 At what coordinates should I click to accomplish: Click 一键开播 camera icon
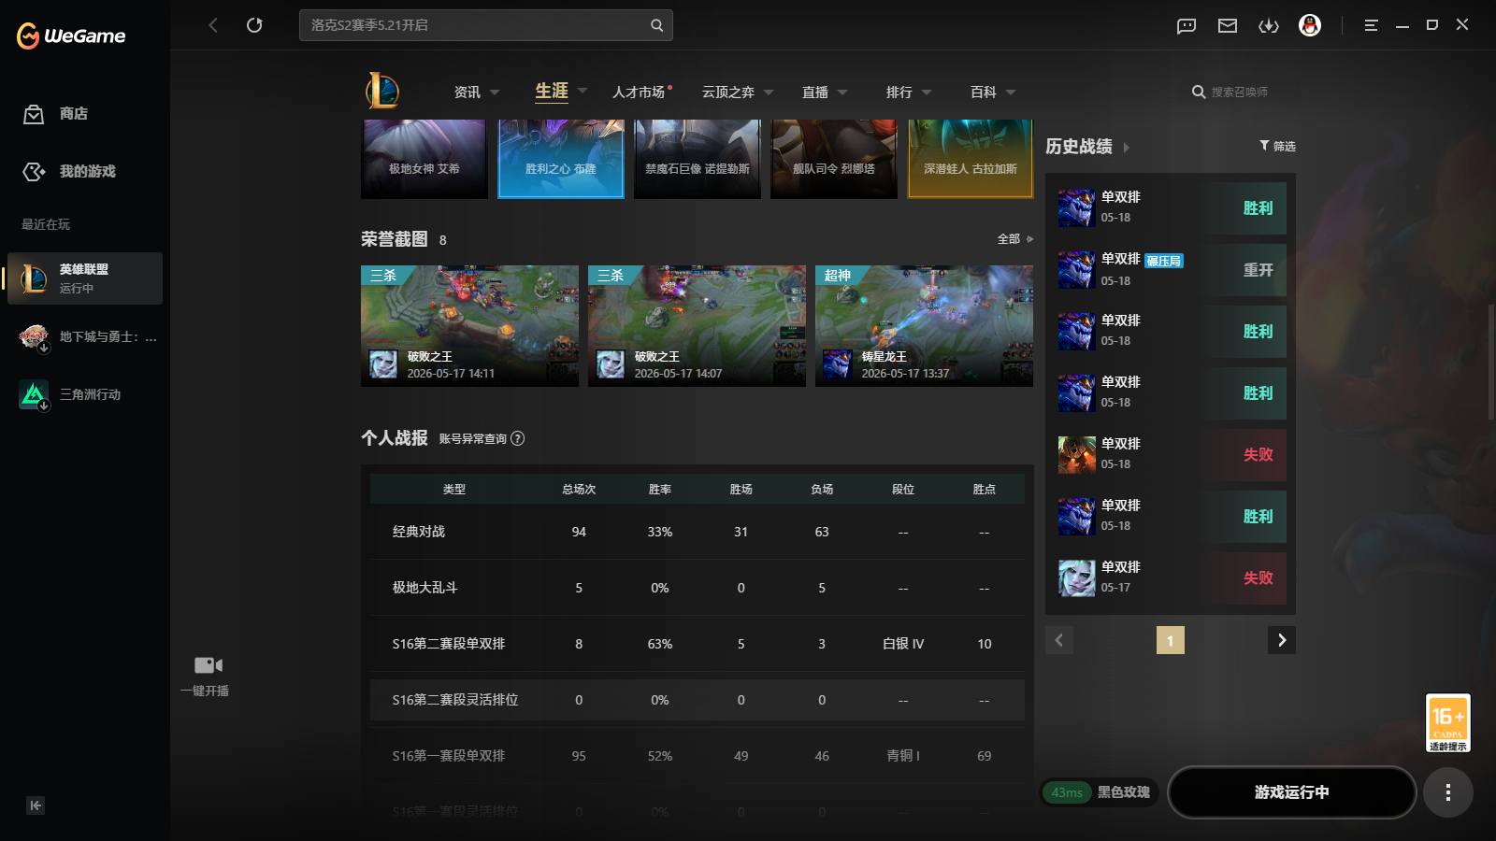point(208,665)
